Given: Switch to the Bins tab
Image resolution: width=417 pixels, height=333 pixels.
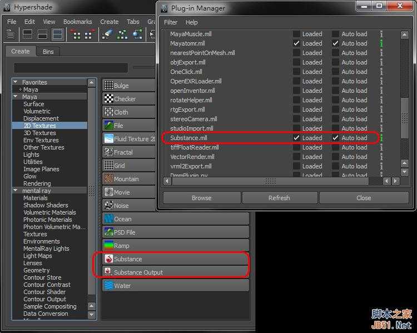Looking at the screenshot, I should click(x=48, y=52).
